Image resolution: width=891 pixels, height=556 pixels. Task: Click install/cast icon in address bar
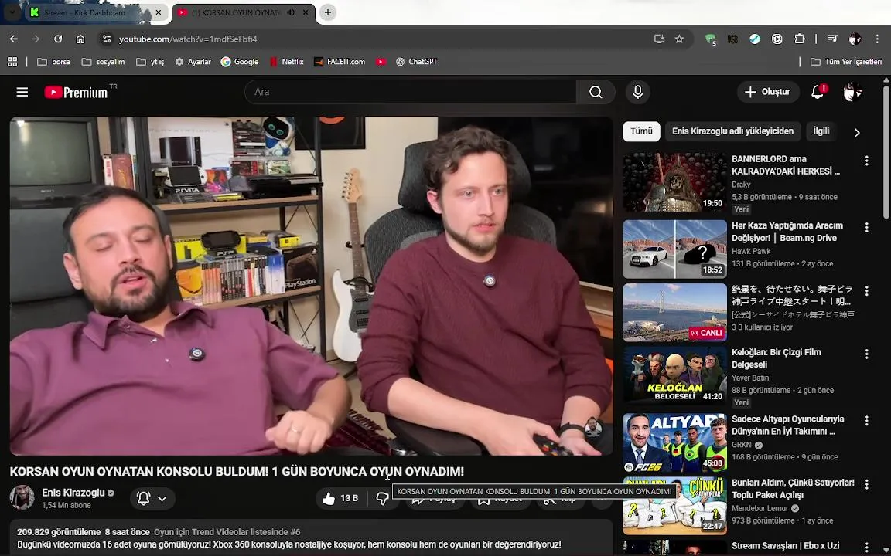coord(659,39)
